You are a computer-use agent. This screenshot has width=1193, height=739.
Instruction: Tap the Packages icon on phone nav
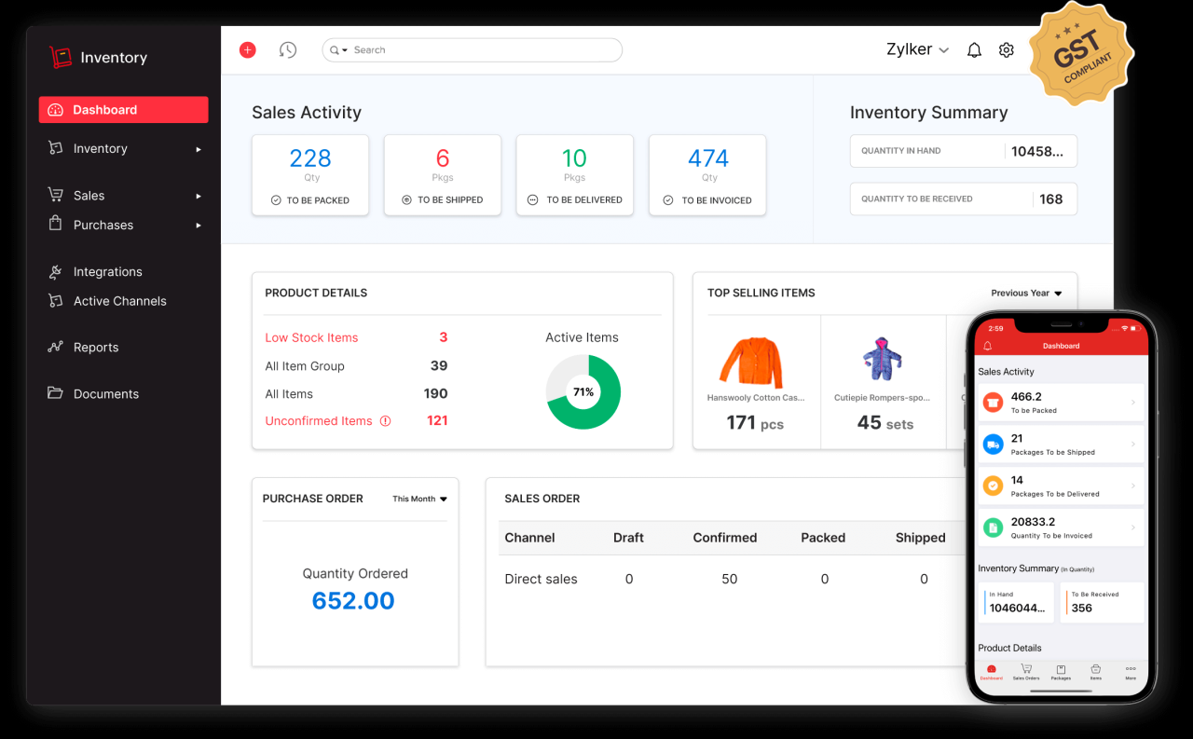tap(1061, 670)
